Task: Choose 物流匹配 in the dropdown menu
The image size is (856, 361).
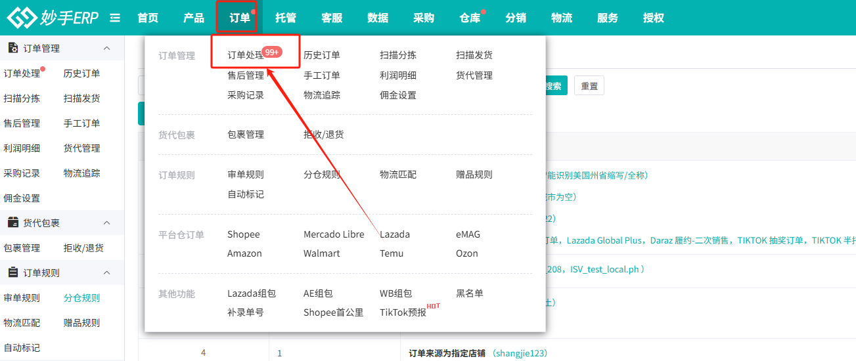Action: [398, 175]
